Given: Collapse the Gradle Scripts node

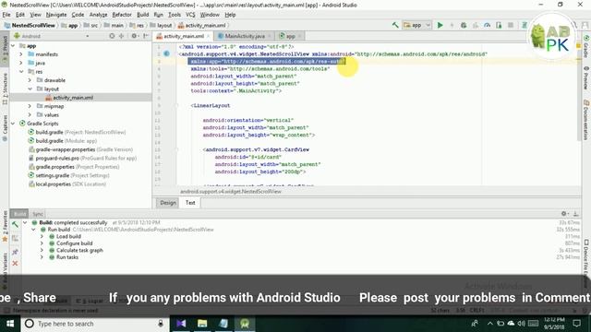Looking at the screenshot, I should click(13, 124).
